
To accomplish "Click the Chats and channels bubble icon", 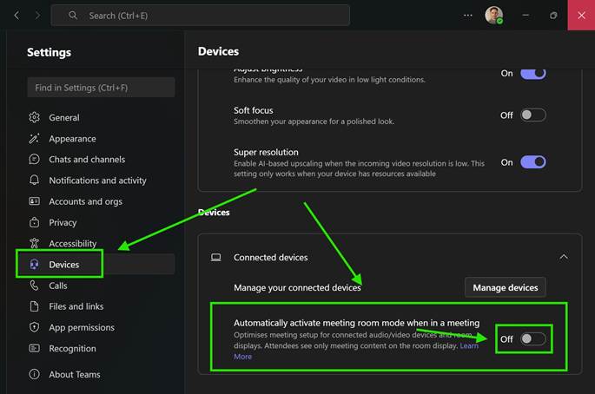I will pos(34,160).
